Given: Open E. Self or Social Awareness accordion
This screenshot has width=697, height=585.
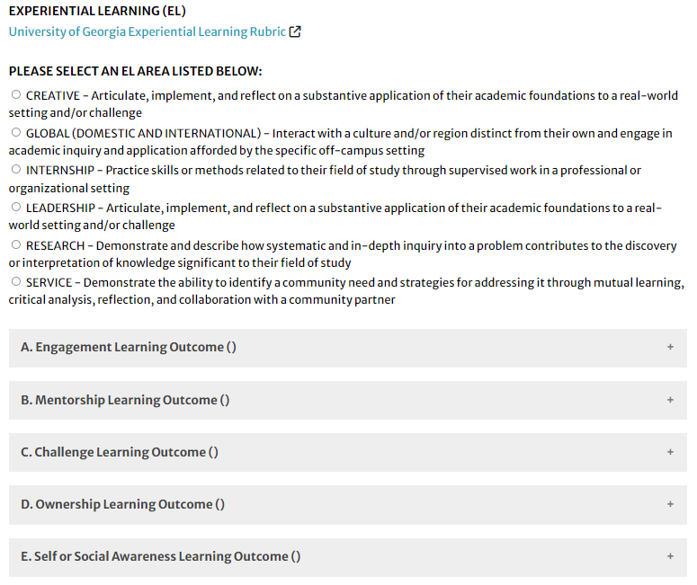Looking at the screenshot, I should 348,557.
